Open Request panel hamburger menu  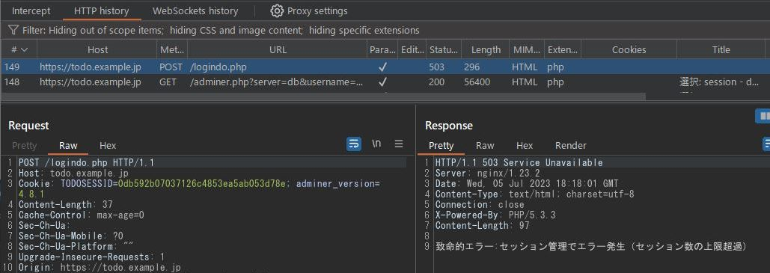tap(399, 144)
